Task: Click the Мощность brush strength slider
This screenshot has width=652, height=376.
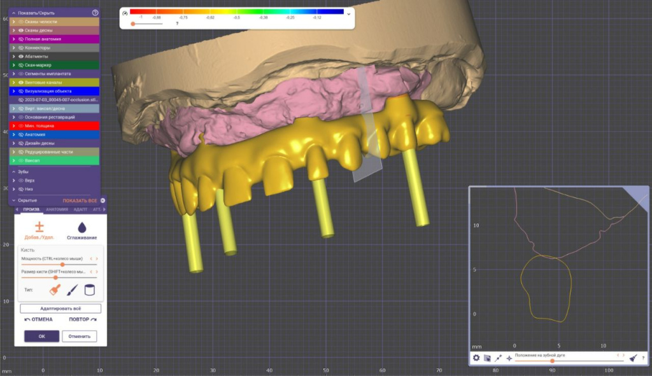Action: point(59,264)
